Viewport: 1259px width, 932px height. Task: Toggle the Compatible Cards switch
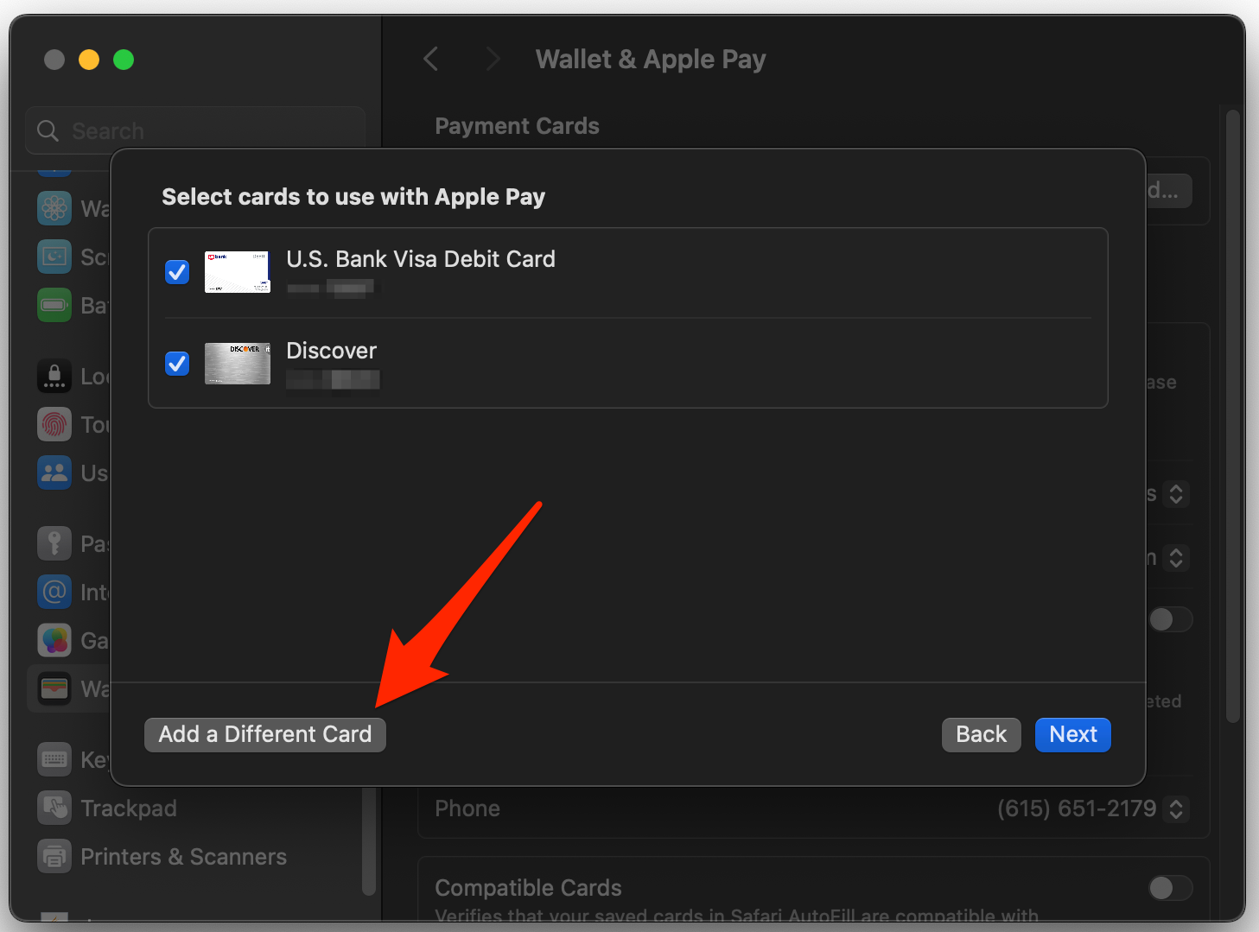pyautogui.click(x=1169, y=887)
